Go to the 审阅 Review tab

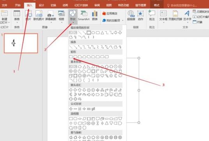tap(97, 5)
